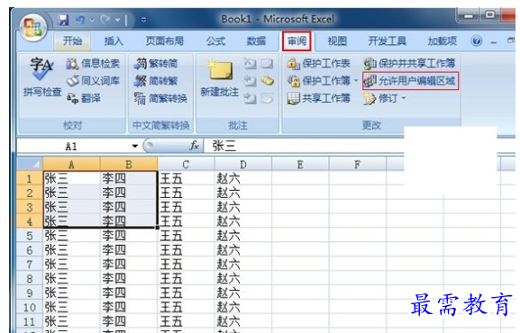Select column F header
This screenshot has height=333, width=520.
click(358, 164)
